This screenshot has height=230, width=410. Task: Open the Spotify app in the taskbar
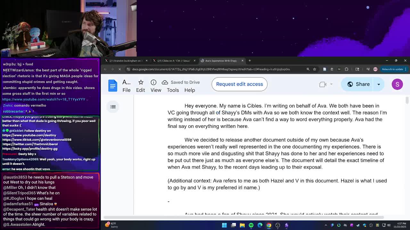coord(251,225)
